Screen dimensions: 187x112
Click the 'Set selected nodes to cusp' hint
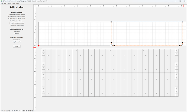tap(17, 19)
